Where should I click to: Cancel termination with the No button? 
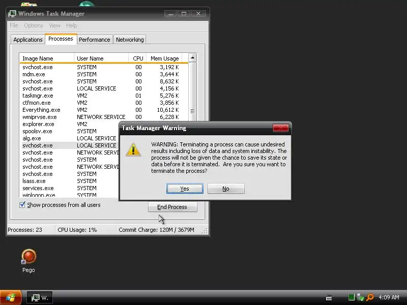(226, 189)
